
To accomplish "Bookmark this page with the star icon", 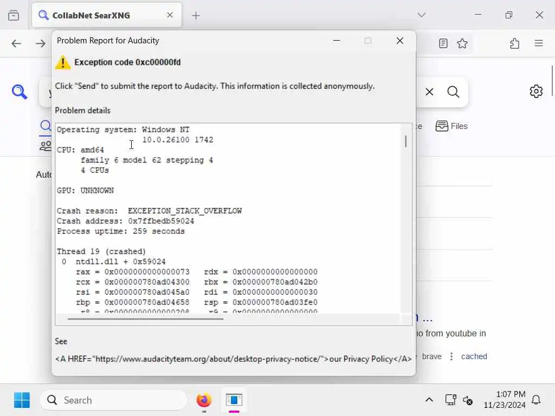I will click(462, 43).
